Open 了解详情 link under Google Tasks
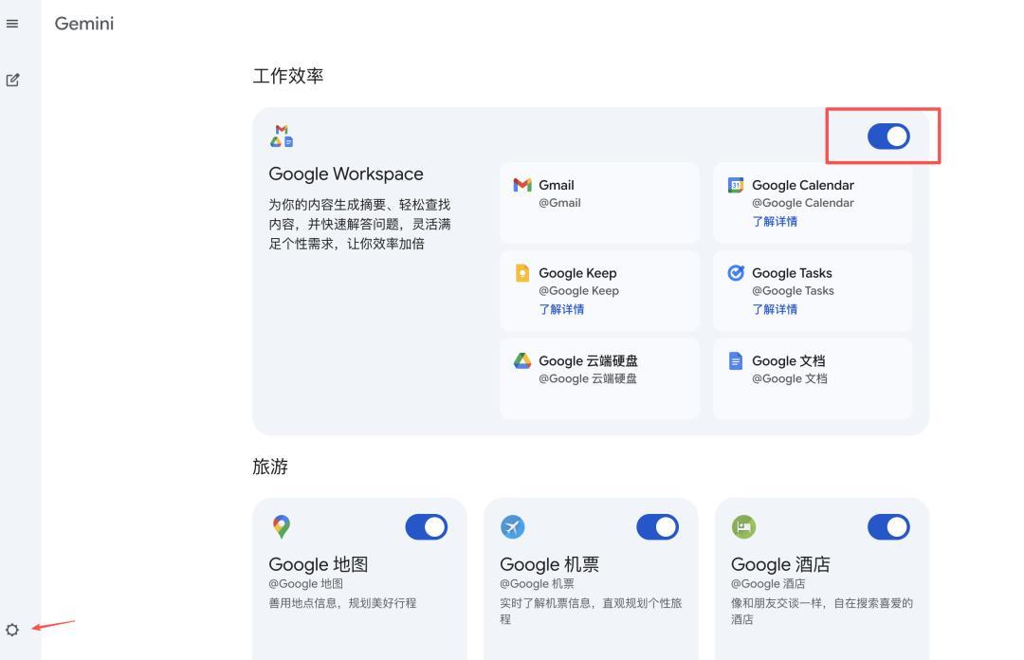Viewport: 1024px width, 660px height. pos(775,309)
